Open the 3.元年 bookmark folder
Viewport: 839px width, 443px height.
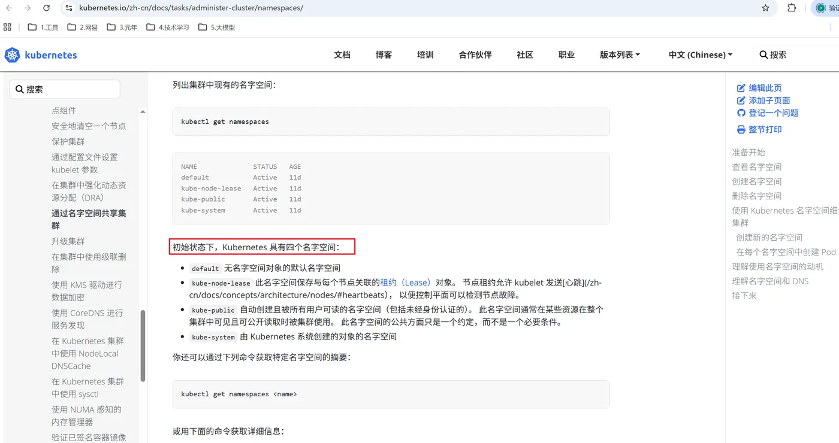pyautogui.click(x=122, y=27)
